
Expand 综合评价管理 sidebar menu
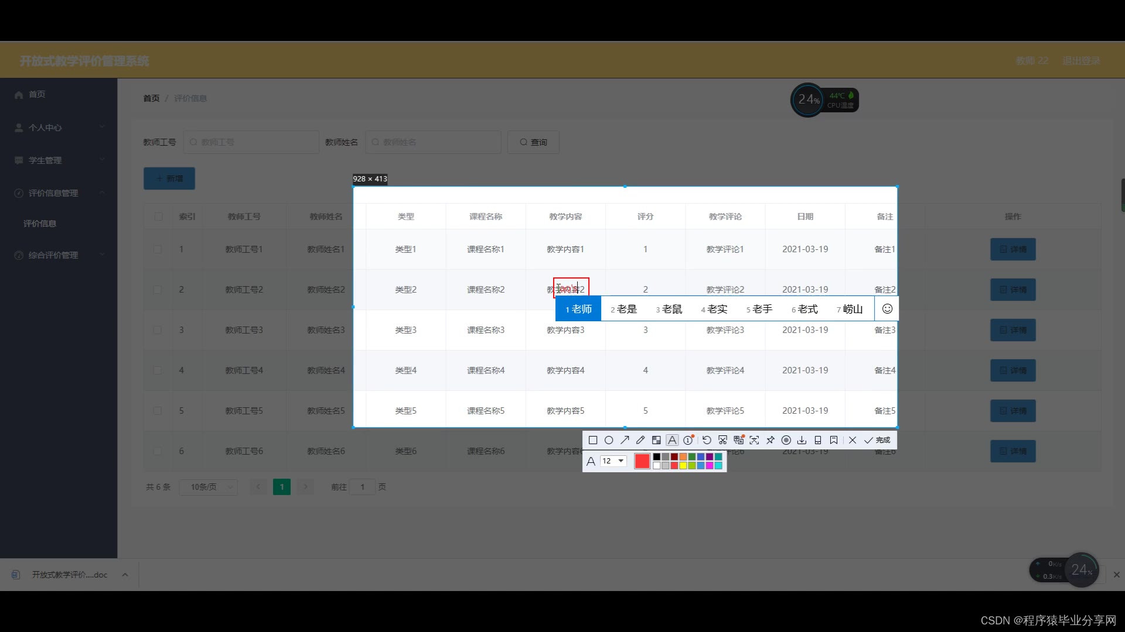tap(58, 255)
